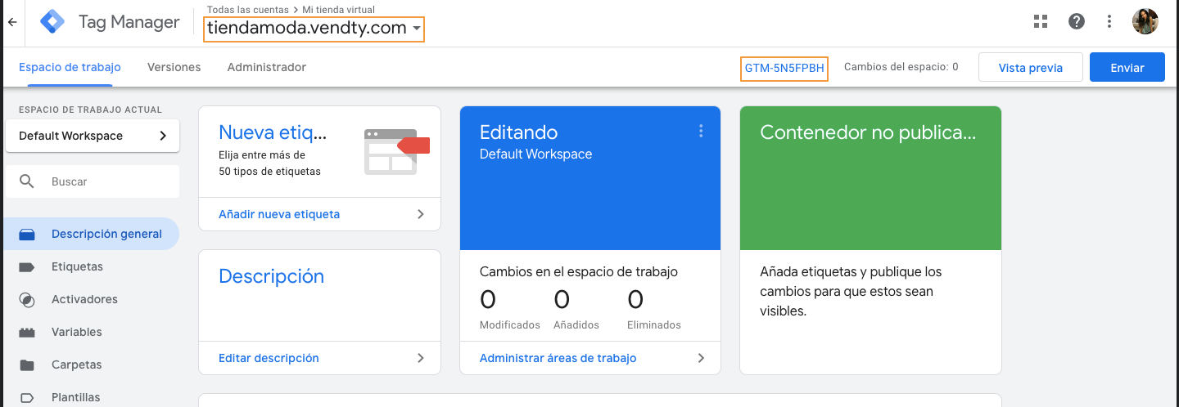
Task: Click the green Contenedor no publicado card
Action: (x=870, y=178)
